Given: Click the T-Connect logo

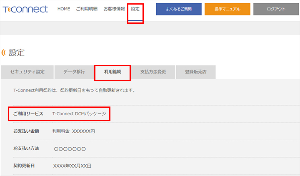Looking at the screenshot, I should click(25, 9).
